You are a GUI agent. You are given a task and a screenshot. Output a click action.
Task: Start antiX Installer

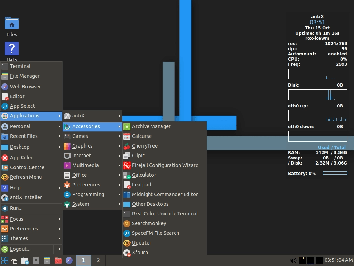pyautogui.click(x=31, y=197)
